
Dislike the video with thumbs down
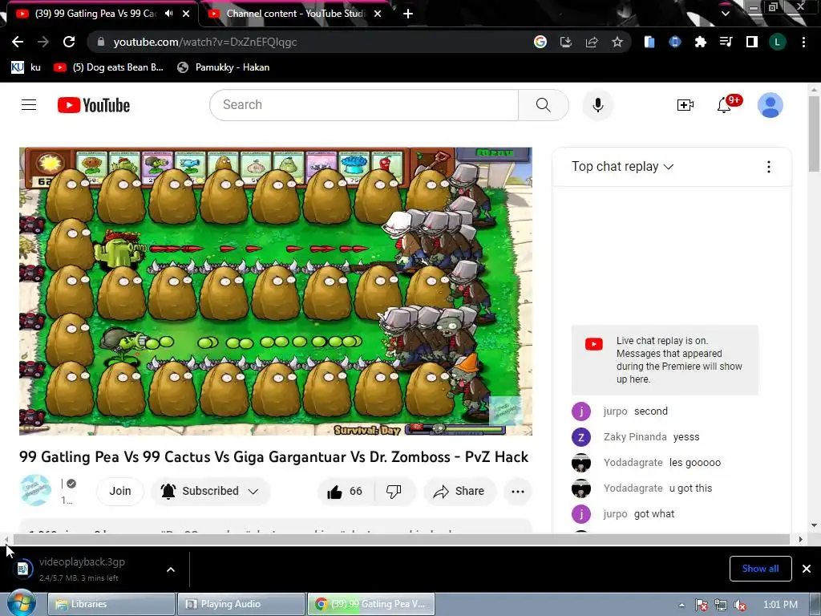[x=394, y=491]
